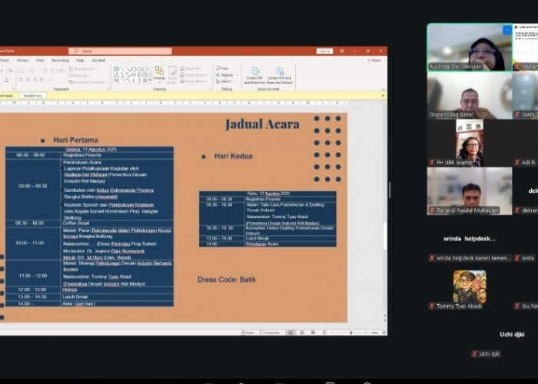Select Tommy Tyas Abadi avatar tile
The width and height of the screenshot is (538, 384).
click(x=470, y=286)
